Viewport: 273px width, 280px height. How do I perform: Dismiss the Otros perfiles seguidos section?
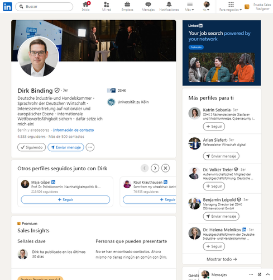[165, 168]
